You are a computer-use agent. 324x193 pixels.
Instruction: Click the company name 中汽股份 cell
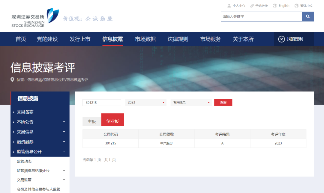166,143
